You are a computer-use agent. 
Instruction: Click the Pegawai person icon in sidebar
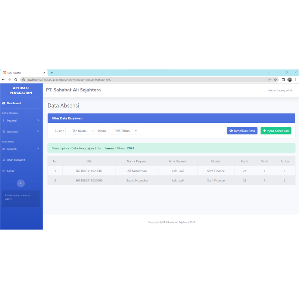click(x=3, y=121)
